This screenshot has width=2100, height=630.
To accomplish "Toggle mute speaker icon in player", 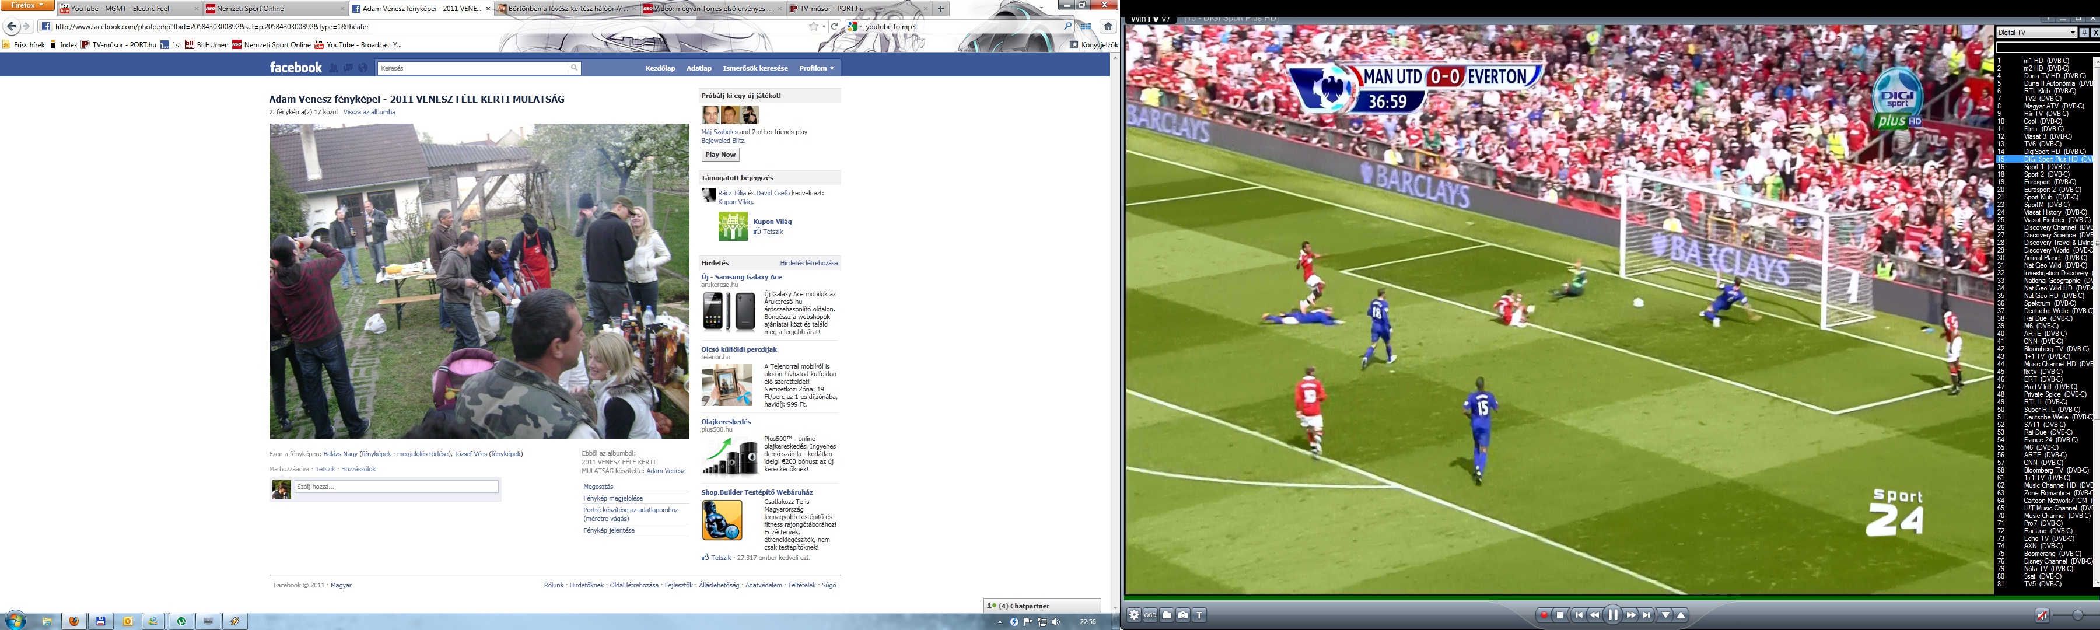I will point(2042,615).
